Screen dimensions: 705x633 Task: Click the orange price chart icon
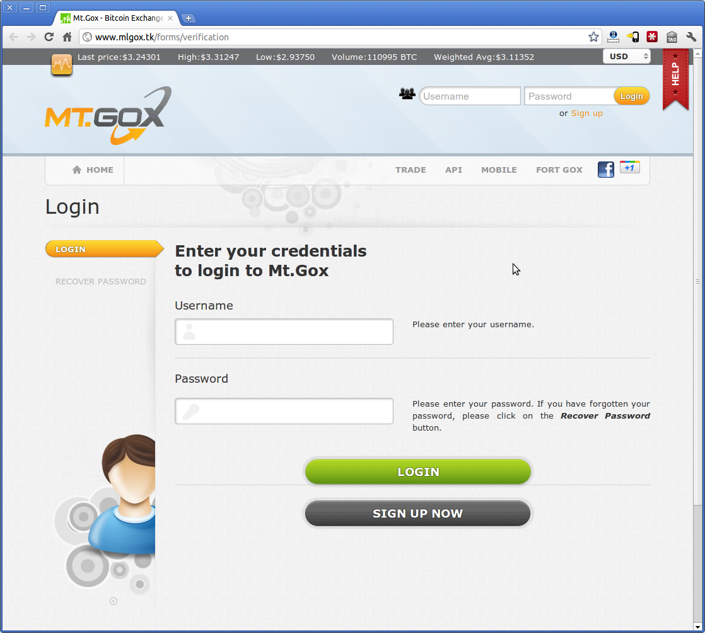click(x=62, y=65)
